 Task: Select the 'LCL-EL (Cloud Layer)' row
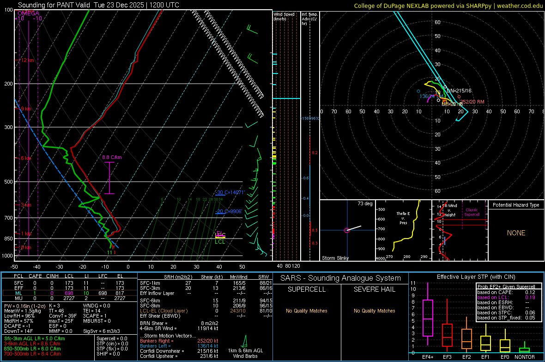[x=206, y=311]
